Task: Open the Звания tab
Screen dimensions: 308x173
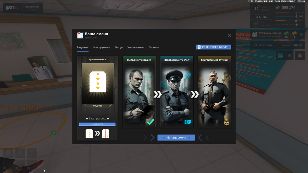Action: [154, 48]
